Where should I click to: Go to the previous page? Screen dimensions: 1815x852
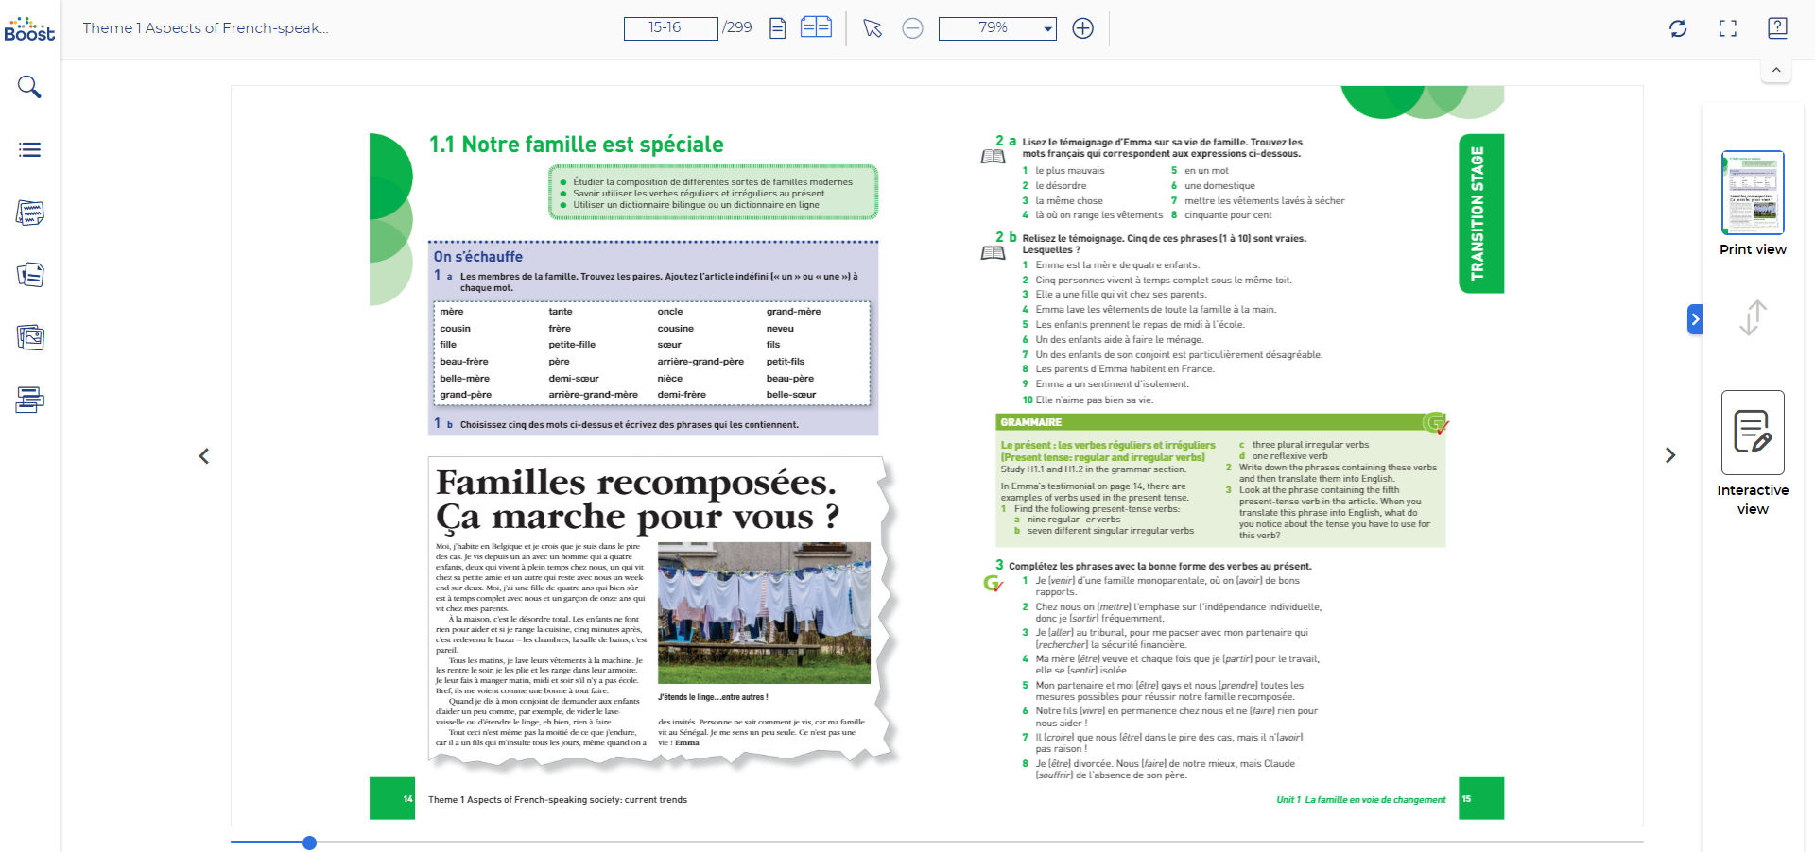click(204, 456)
